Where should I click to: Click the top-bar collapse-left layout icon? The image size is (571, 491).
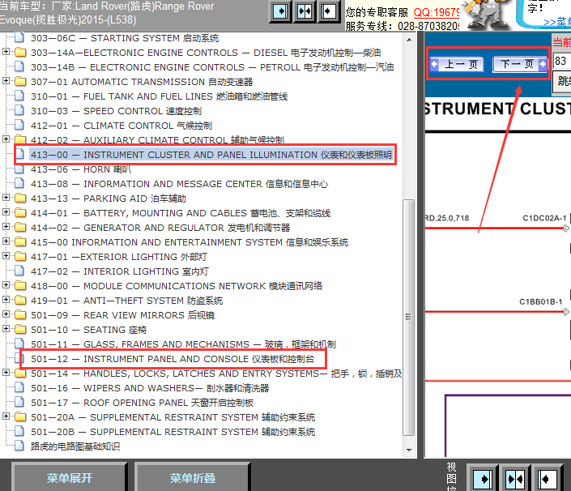click(328, 11)
